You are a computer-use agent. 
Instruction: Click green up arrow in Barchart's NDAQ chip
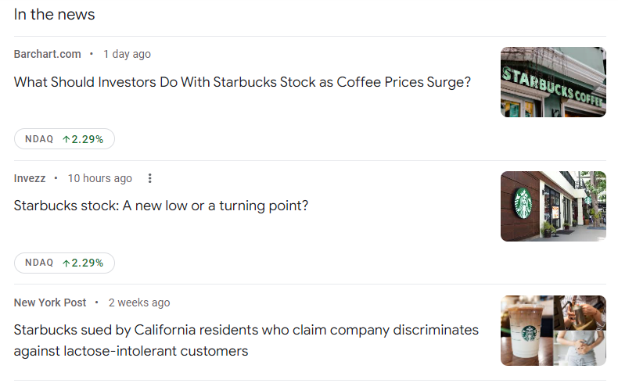tap(66, 139)
